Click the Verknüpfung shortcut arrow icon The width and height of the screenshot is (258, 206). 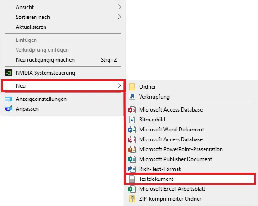[x=132, y=97]
